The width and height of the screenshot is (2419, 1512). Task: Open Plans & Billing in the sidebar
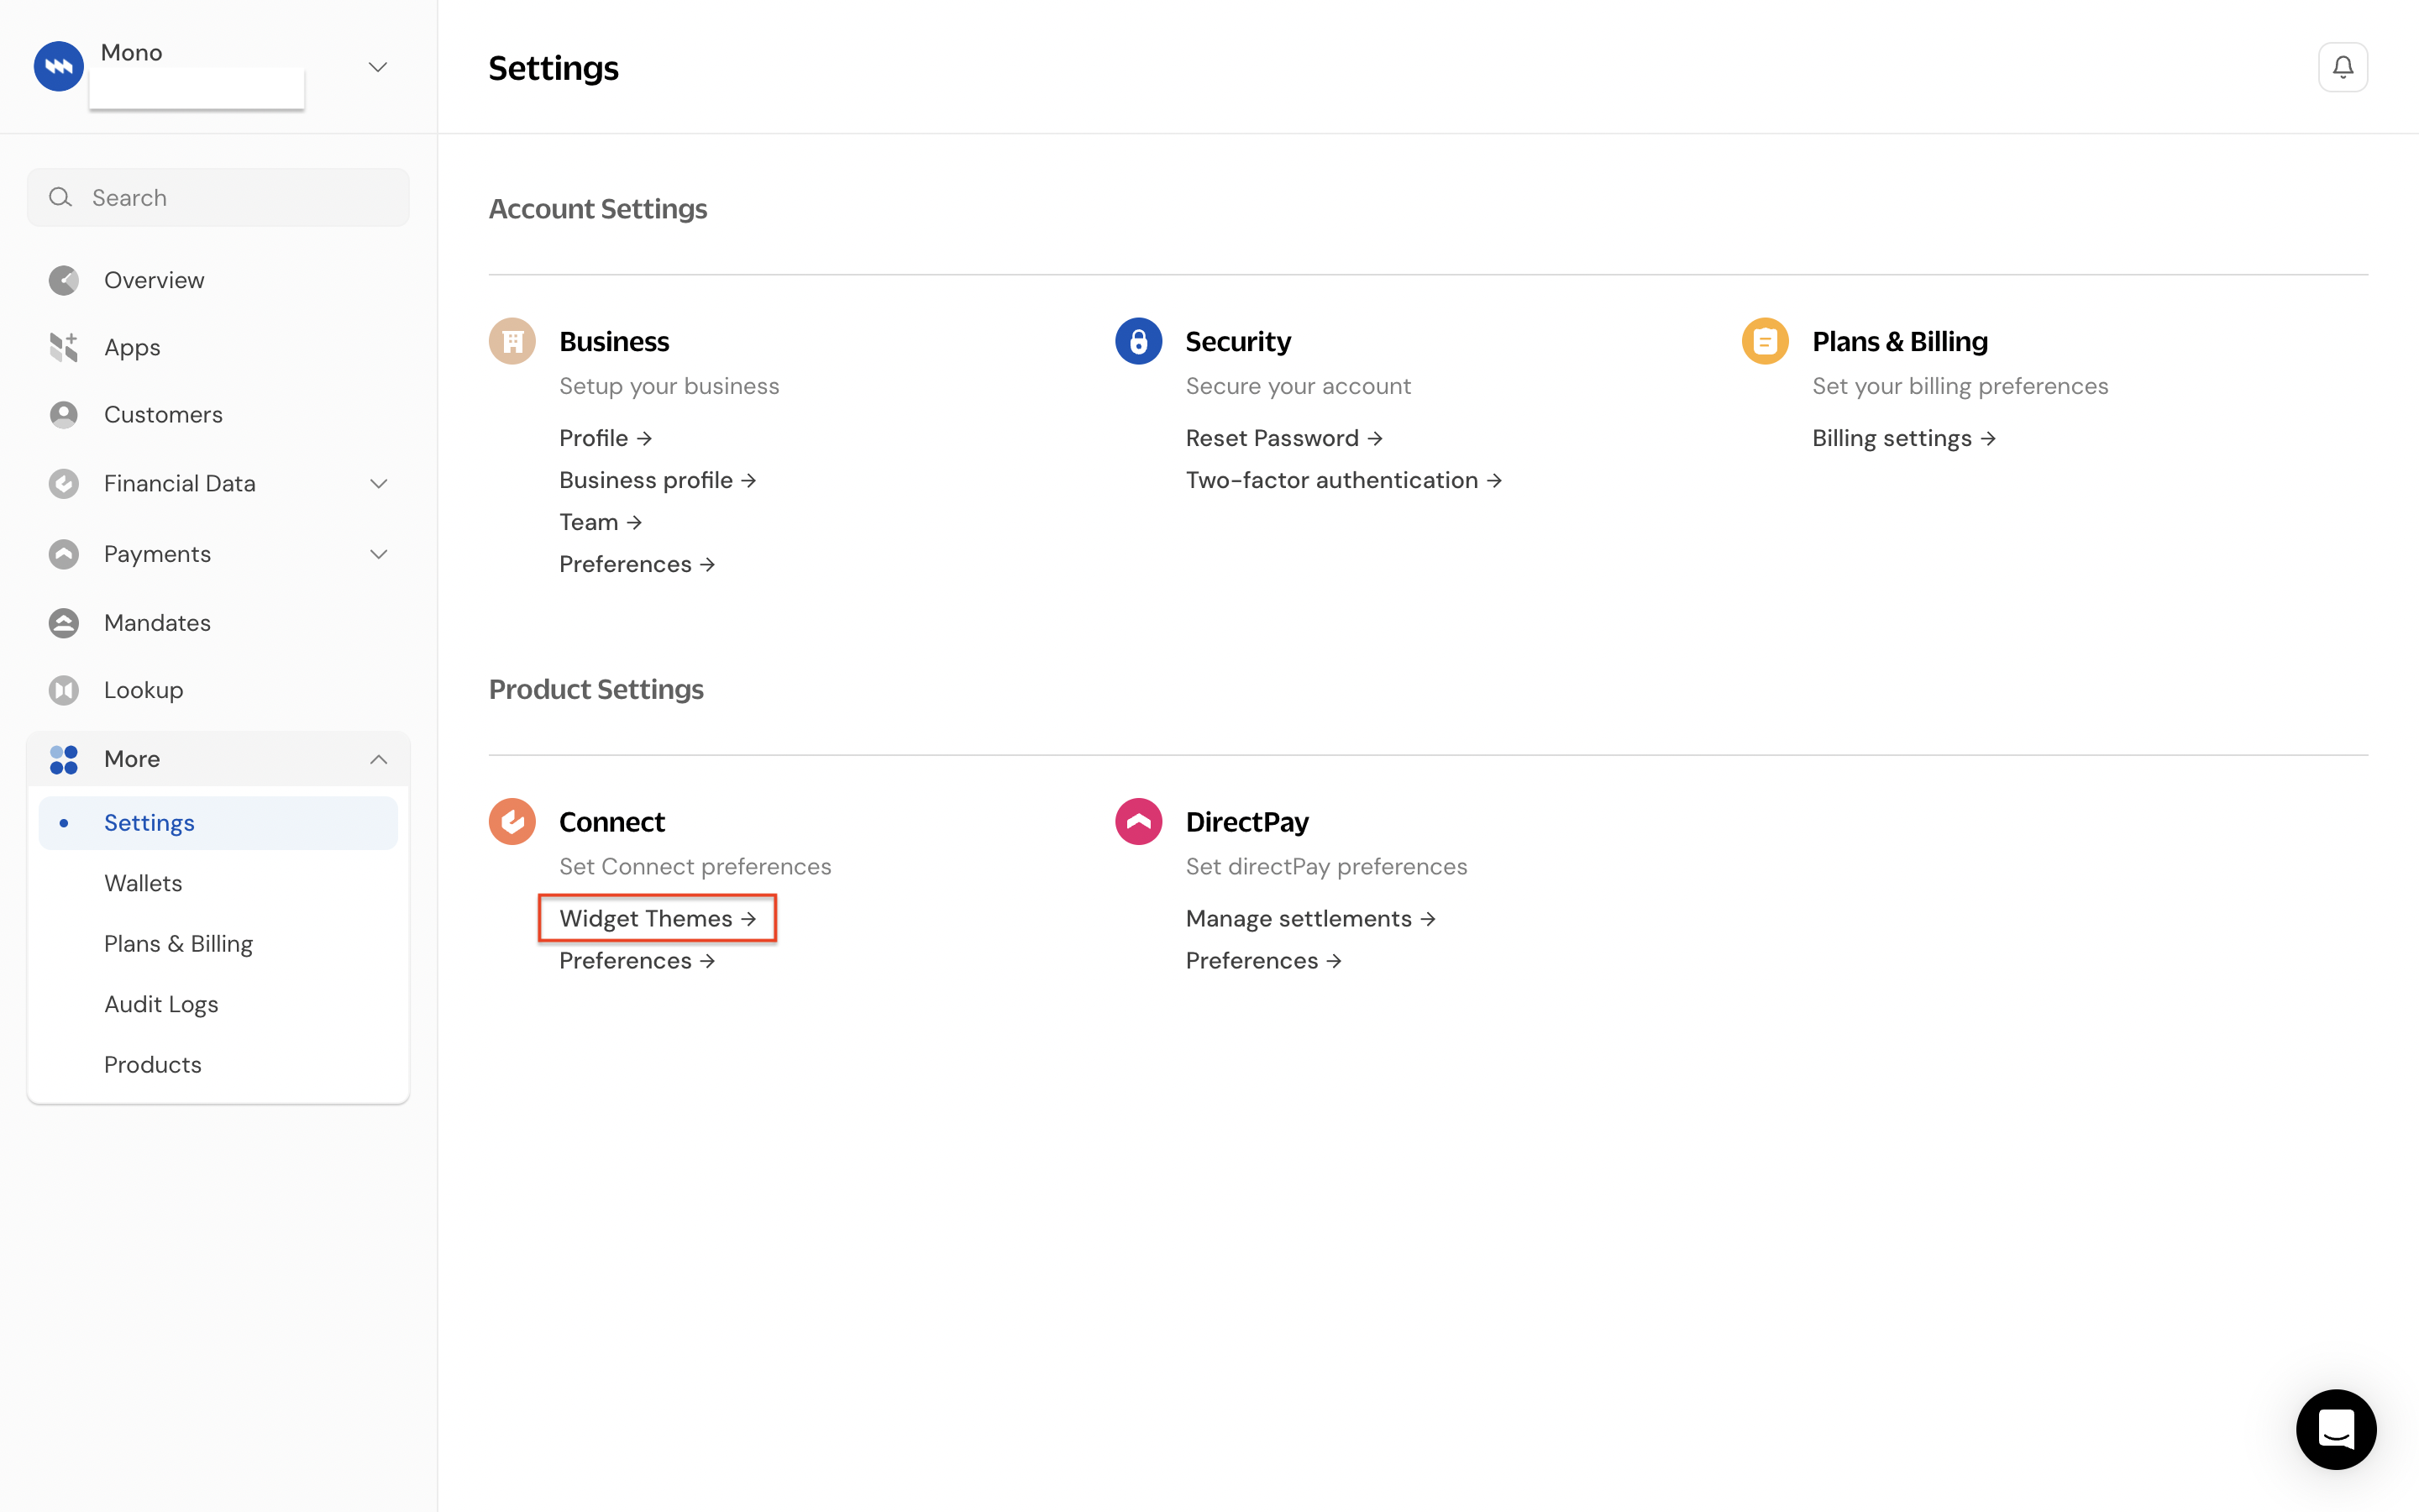tap(178, 944)
